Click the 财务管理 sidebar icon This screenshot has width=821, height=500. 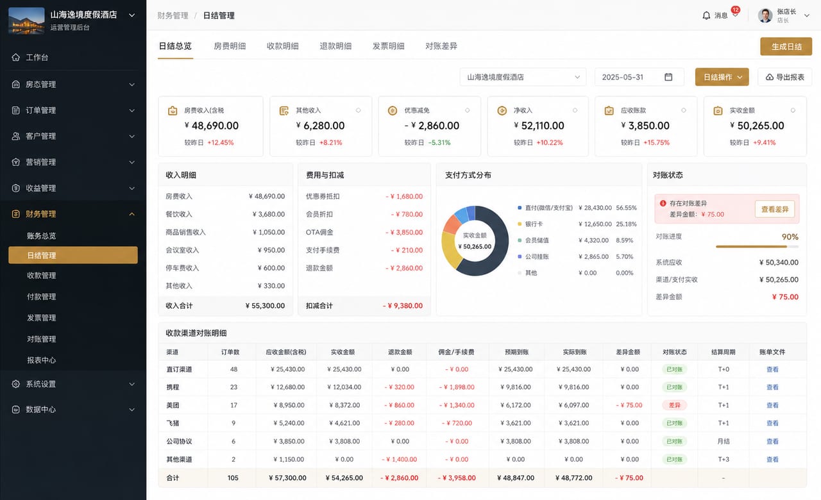point(16,214)
